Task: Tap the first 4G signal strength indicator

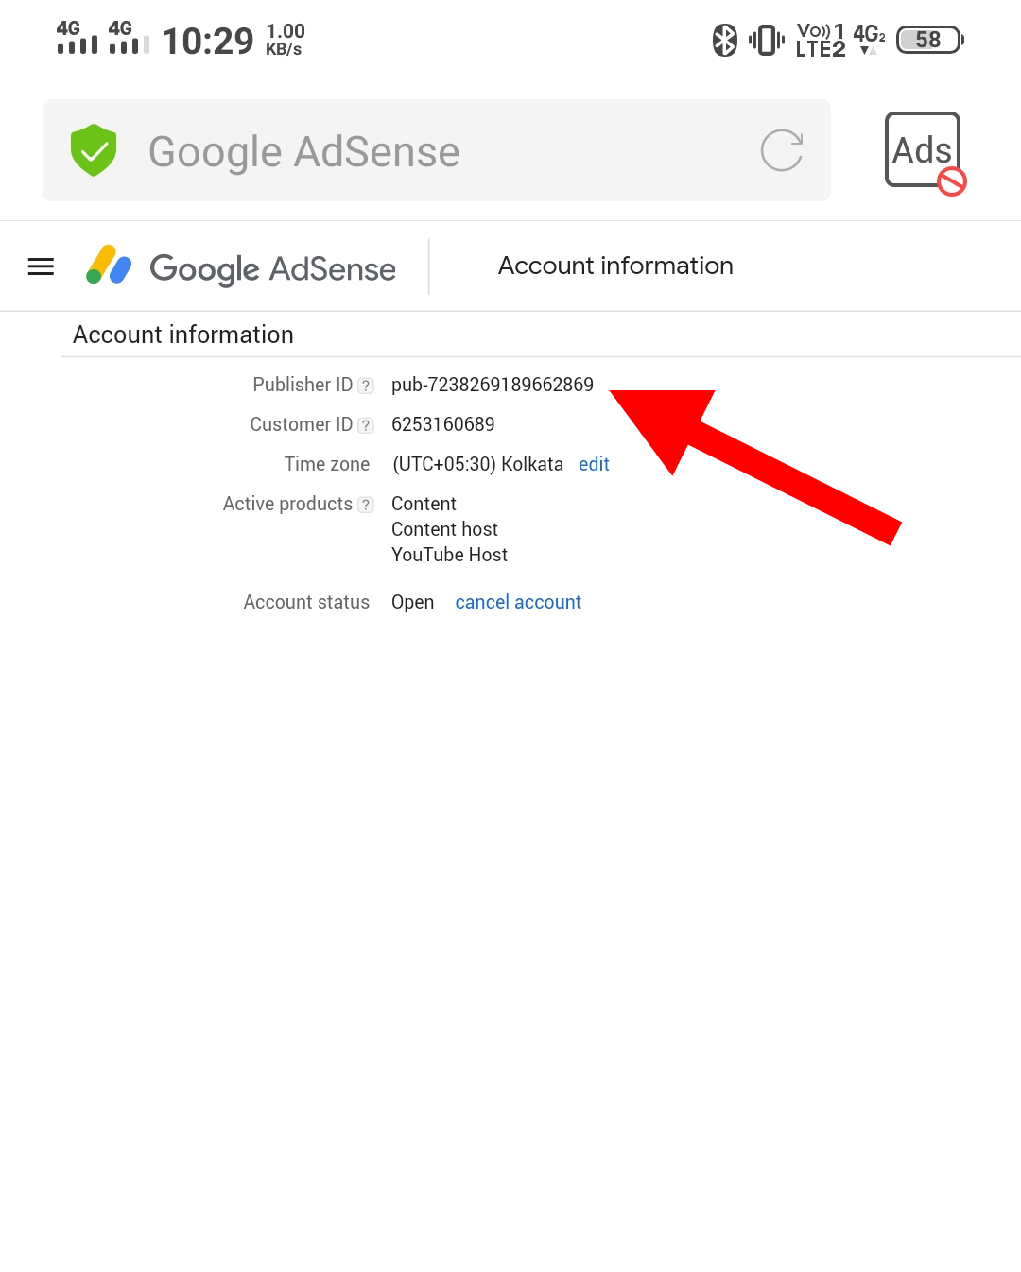Action: click(77, 37)
